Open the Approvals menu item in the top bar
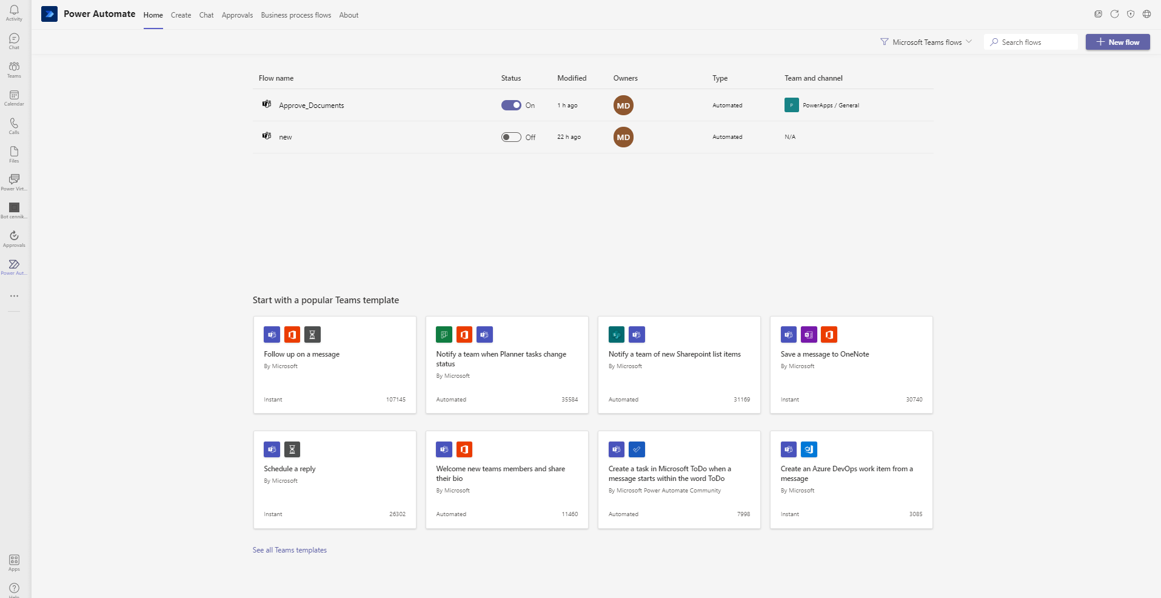This screenshot has height=598, width=1161. (237, 15)
